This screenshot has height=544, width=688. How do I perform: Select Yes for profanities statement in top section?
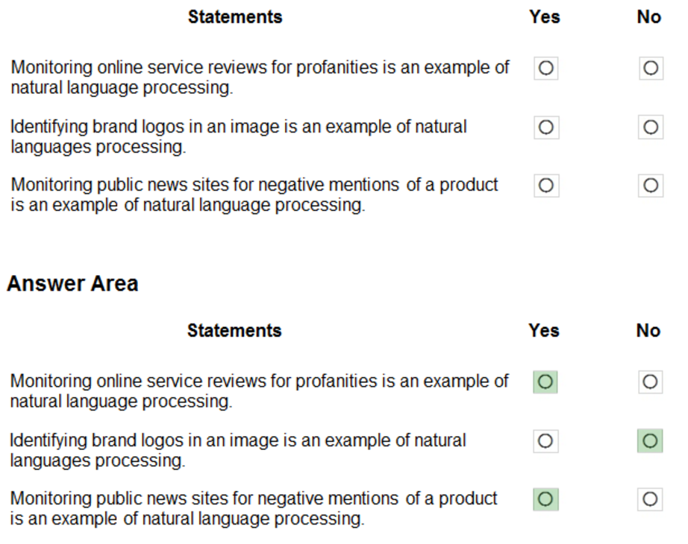point(545,69)
